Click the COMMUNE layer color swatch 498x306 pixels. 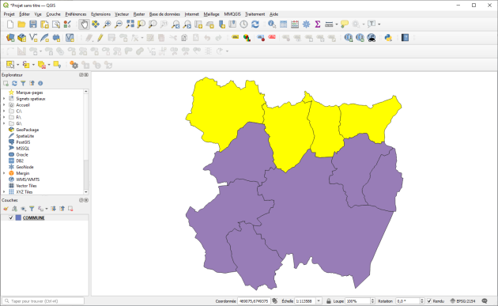click(18, 218)
